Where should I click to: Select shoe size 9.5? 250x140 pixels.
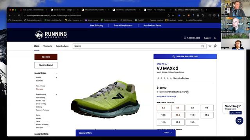(x=207, y=108)
